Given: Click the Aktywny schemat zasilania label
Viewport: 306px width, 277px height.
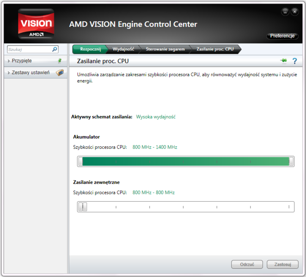Looking at the screenshot, I should tap(102, 117).
